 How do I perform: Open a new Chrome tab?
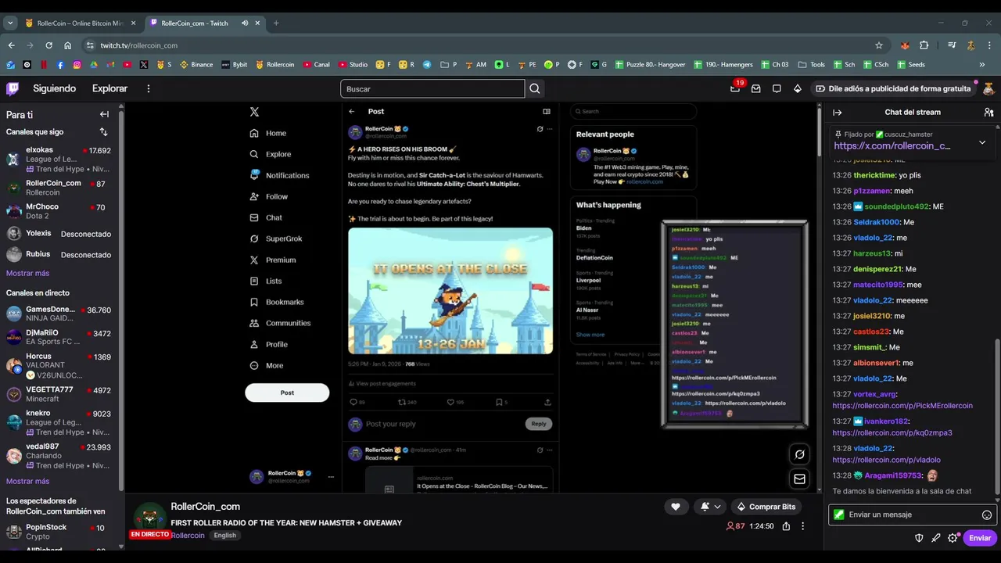(276, 23)
